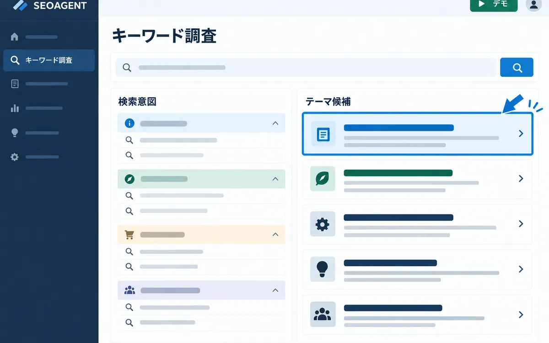The image size is (549, 343).
Task: Collapse the green compass intent group
Action: point(275,179)
